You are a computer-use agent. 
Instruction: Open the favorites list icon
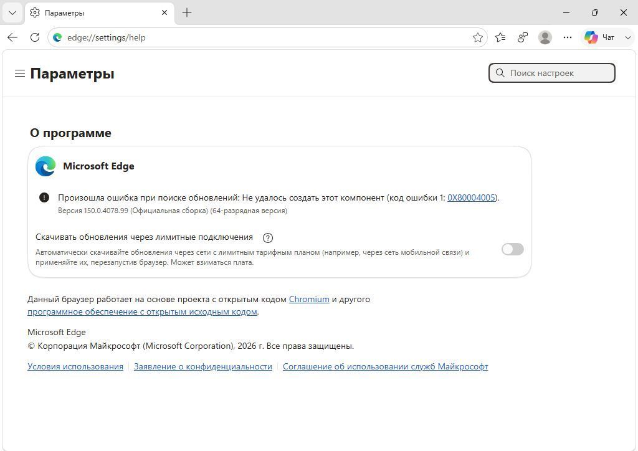(500, 37)
